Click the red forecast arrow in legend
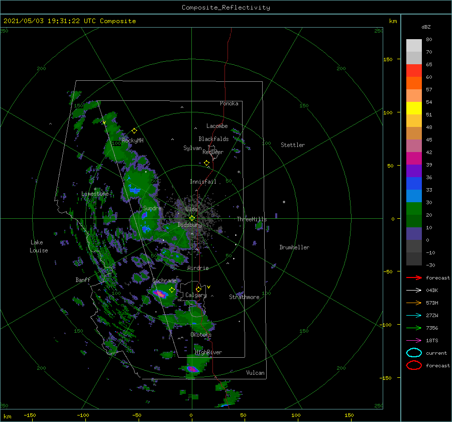The width and height of the screenshot is (452, 422). (414, 277)
